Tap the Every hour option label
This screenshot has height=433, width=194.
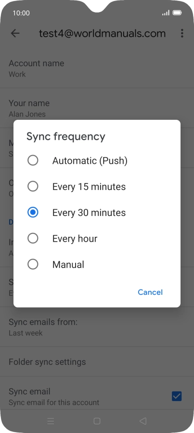pyautogui.click(x=75, y=239)
